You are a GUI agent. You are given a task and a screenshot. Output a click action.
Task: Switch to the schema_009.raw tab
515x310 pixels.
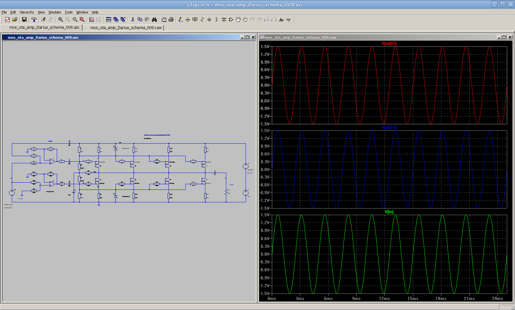(126, 27)
